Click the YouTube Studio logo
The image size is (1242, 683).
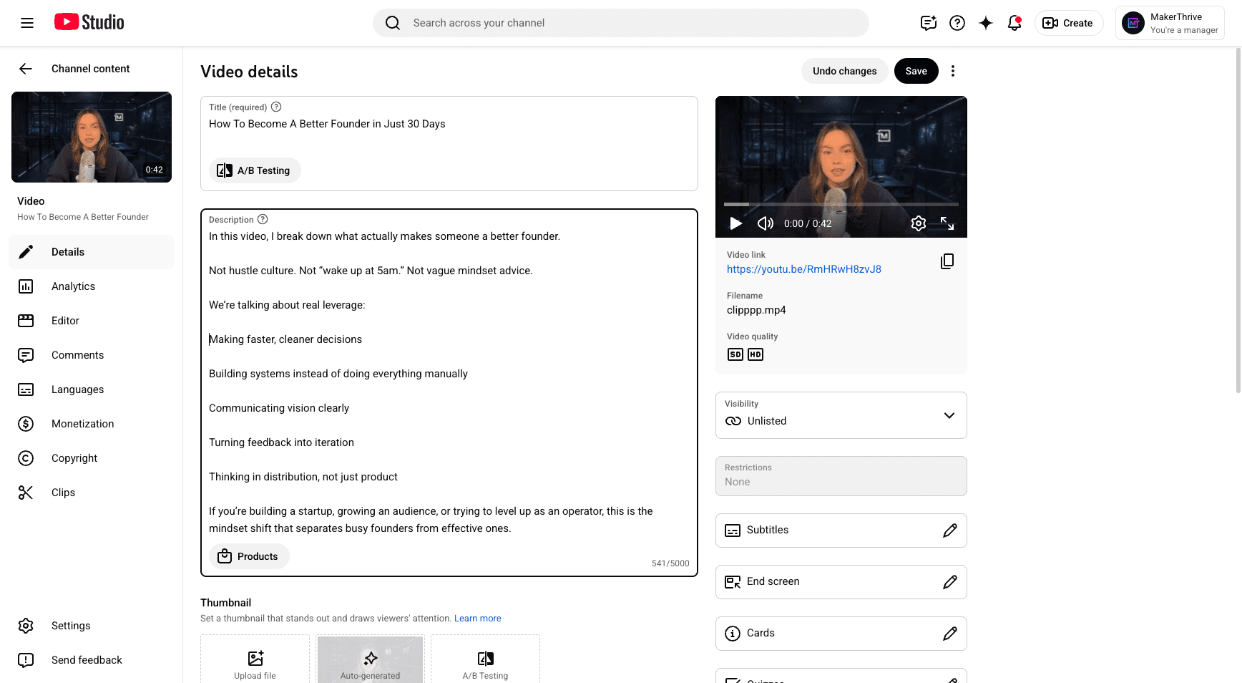89,22
